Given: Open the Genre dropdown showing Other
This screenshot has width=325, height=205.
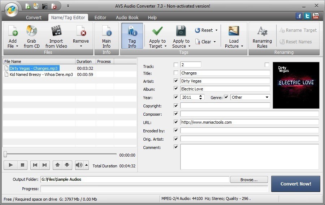Looking at the screenshot, I should coord(250,97).
